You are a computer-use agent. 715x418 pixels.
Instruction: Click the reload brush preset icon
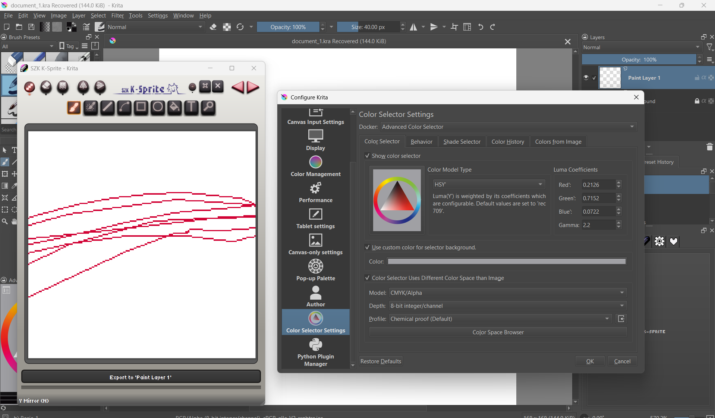[x=240, y=27]
